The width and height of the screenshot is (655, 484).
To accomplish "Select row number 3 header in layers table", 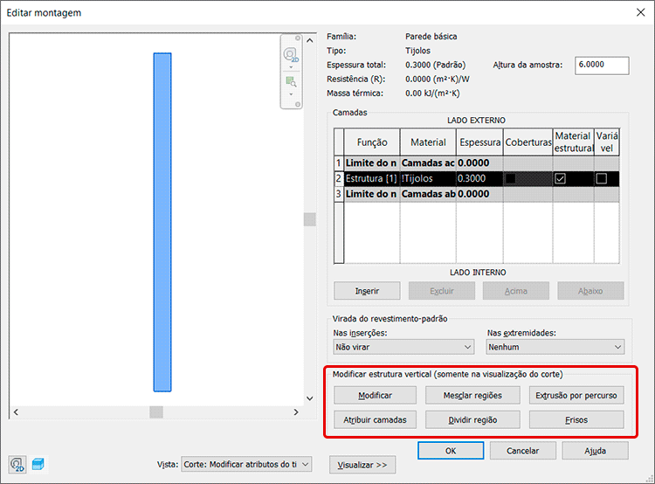I will pos(339,194).
